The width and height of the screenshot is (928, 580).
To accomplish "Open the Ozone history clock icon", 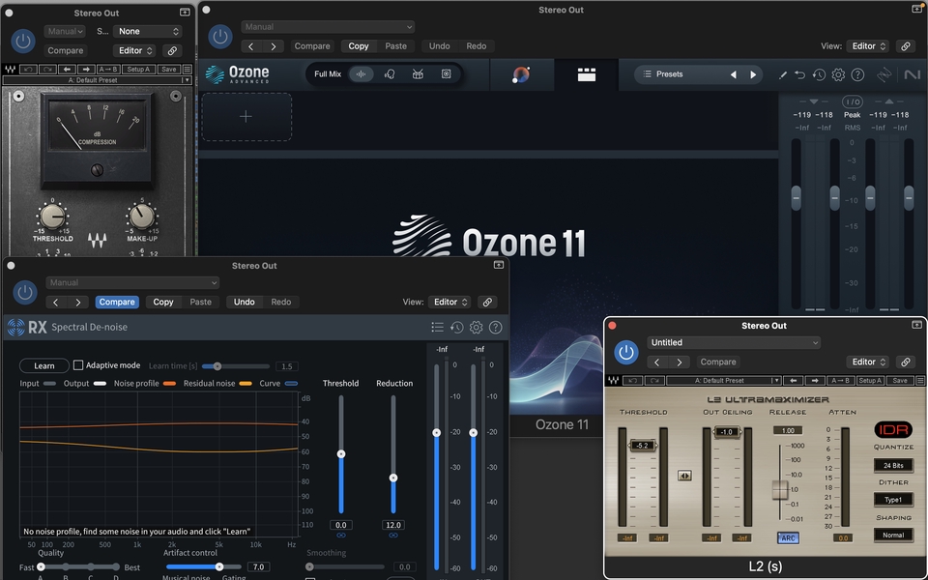I will (x=819, y=74).
